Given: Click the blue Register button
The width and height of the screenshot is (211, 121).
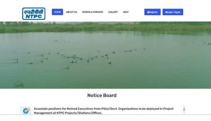Looking at the screenshot, I should (x=152, y=12).
